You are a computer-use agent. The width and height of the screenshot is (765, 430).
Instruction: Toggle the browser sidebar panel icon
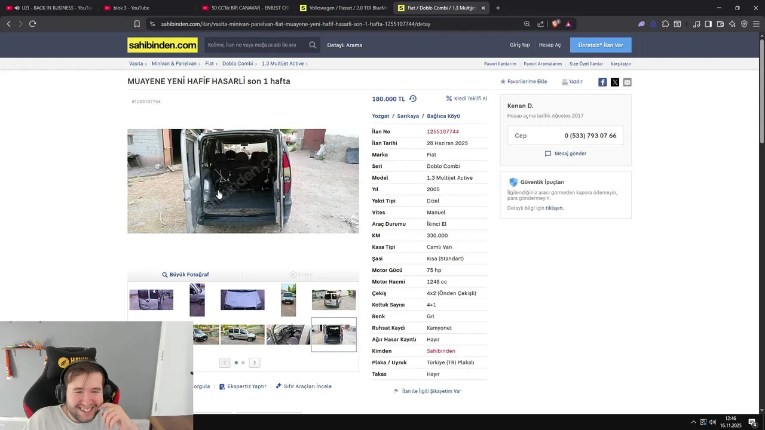coord(708,24)
